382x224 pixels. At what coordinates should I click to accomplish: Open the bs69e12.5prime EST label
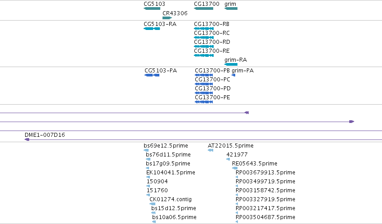(166, 146)
